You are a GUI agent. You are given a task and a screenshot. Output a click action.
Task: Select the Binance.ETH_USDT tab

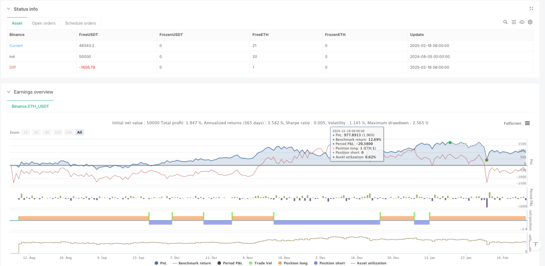[31, 107]
